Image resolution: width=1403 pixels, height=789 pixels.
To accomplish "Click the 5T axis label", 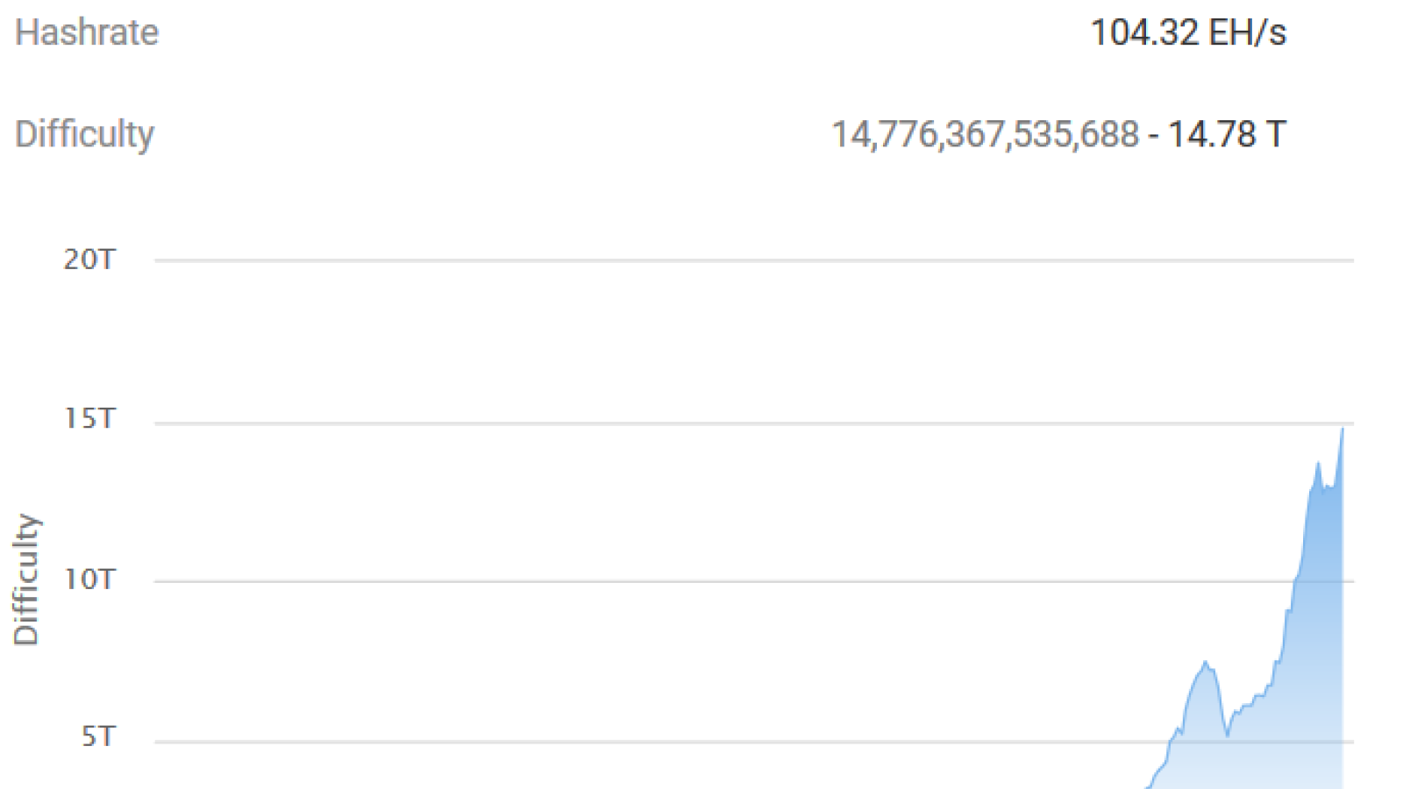I will [98, 736].
